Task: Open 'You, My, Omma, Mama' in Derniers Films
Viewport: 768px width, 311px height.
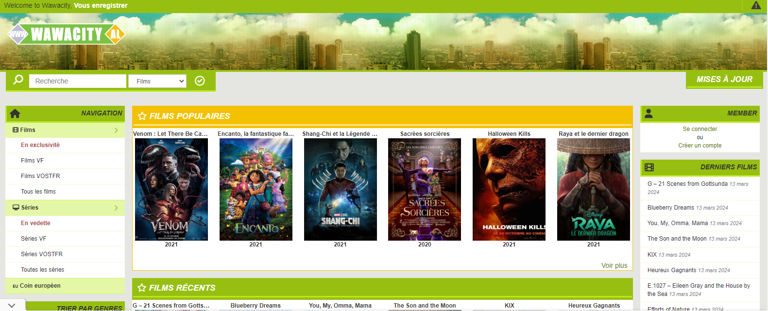Action: pos(678,223)
